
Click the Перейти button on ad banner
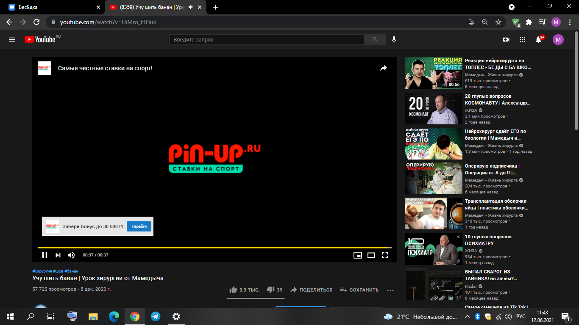(139, 226)
